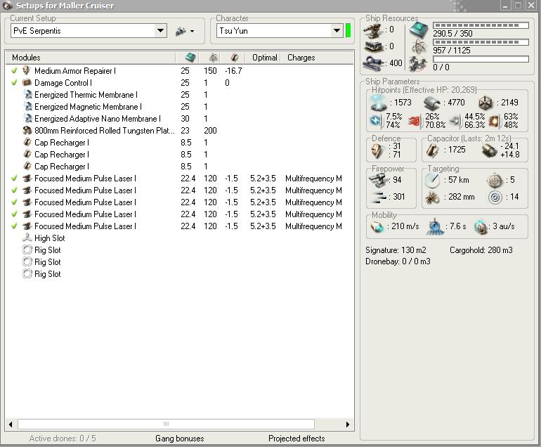
Task: Click the warp speed icon showing 3 au/s
Action: (481, 227)
